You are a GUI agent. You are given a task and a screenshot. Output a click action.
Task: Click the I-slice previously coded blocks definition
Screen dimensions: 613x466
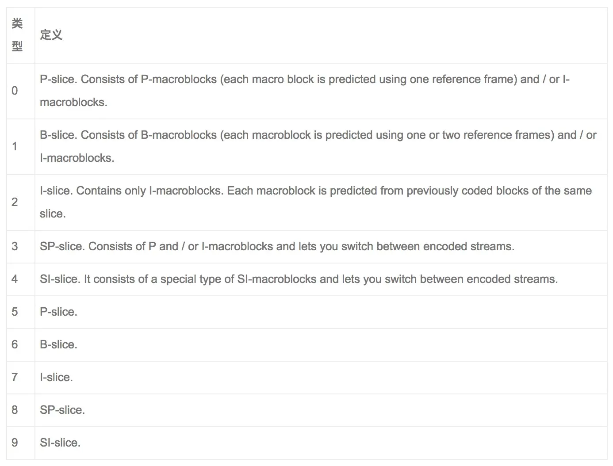tap(316, 202)
